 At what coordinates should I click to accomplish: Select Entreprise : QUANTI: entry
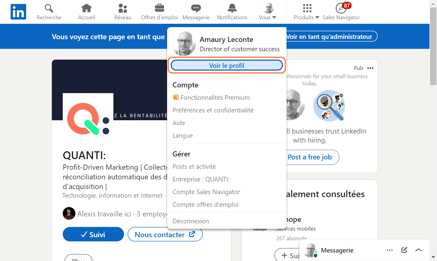point(201,179)
